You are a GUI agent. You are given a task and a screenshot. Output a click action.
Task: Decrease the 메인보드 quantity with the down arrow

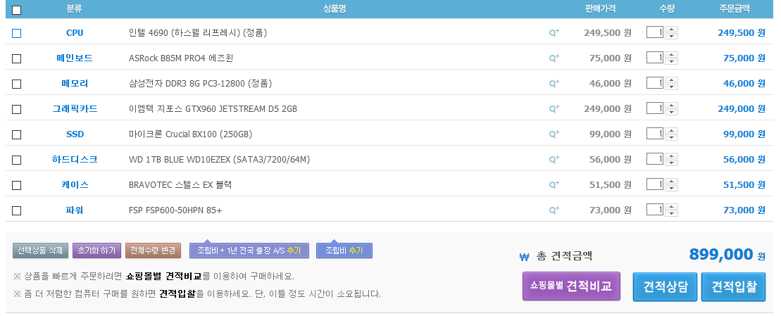point(671,61)
